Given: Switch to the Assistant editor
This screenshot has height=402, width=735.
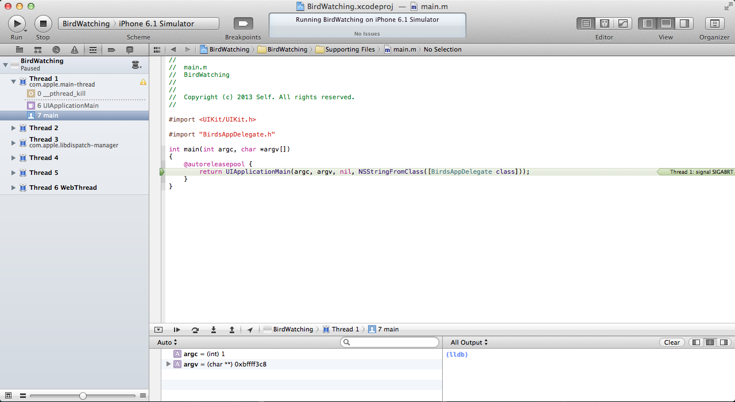Looking at the screenshot, I should click(x=604, y=24).
